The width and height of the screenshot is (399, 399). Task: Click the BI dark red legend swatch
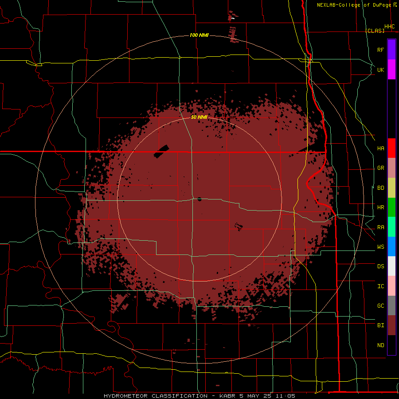tap(391, 325)
